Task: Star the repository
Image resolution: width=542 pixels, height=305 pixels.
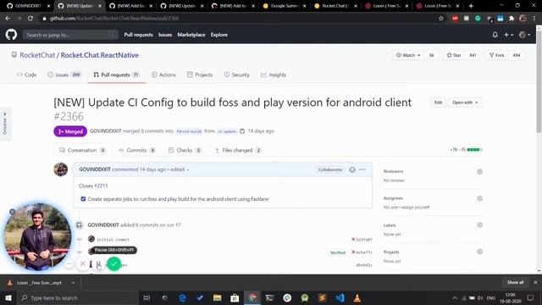Action: pyautogui.click(x=454, y=55)
